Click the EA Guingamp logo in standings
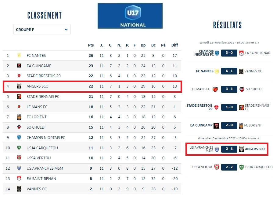This screenshot has width=273, height=197. (19, 66)
